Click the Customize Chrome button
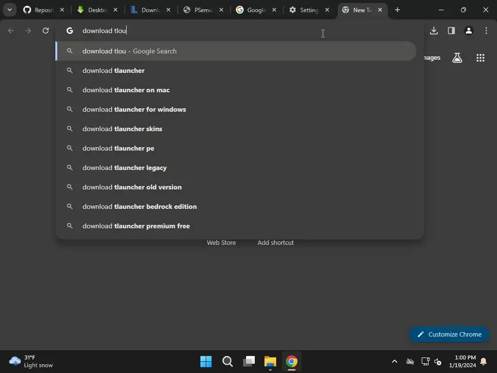 coord(449,334)
